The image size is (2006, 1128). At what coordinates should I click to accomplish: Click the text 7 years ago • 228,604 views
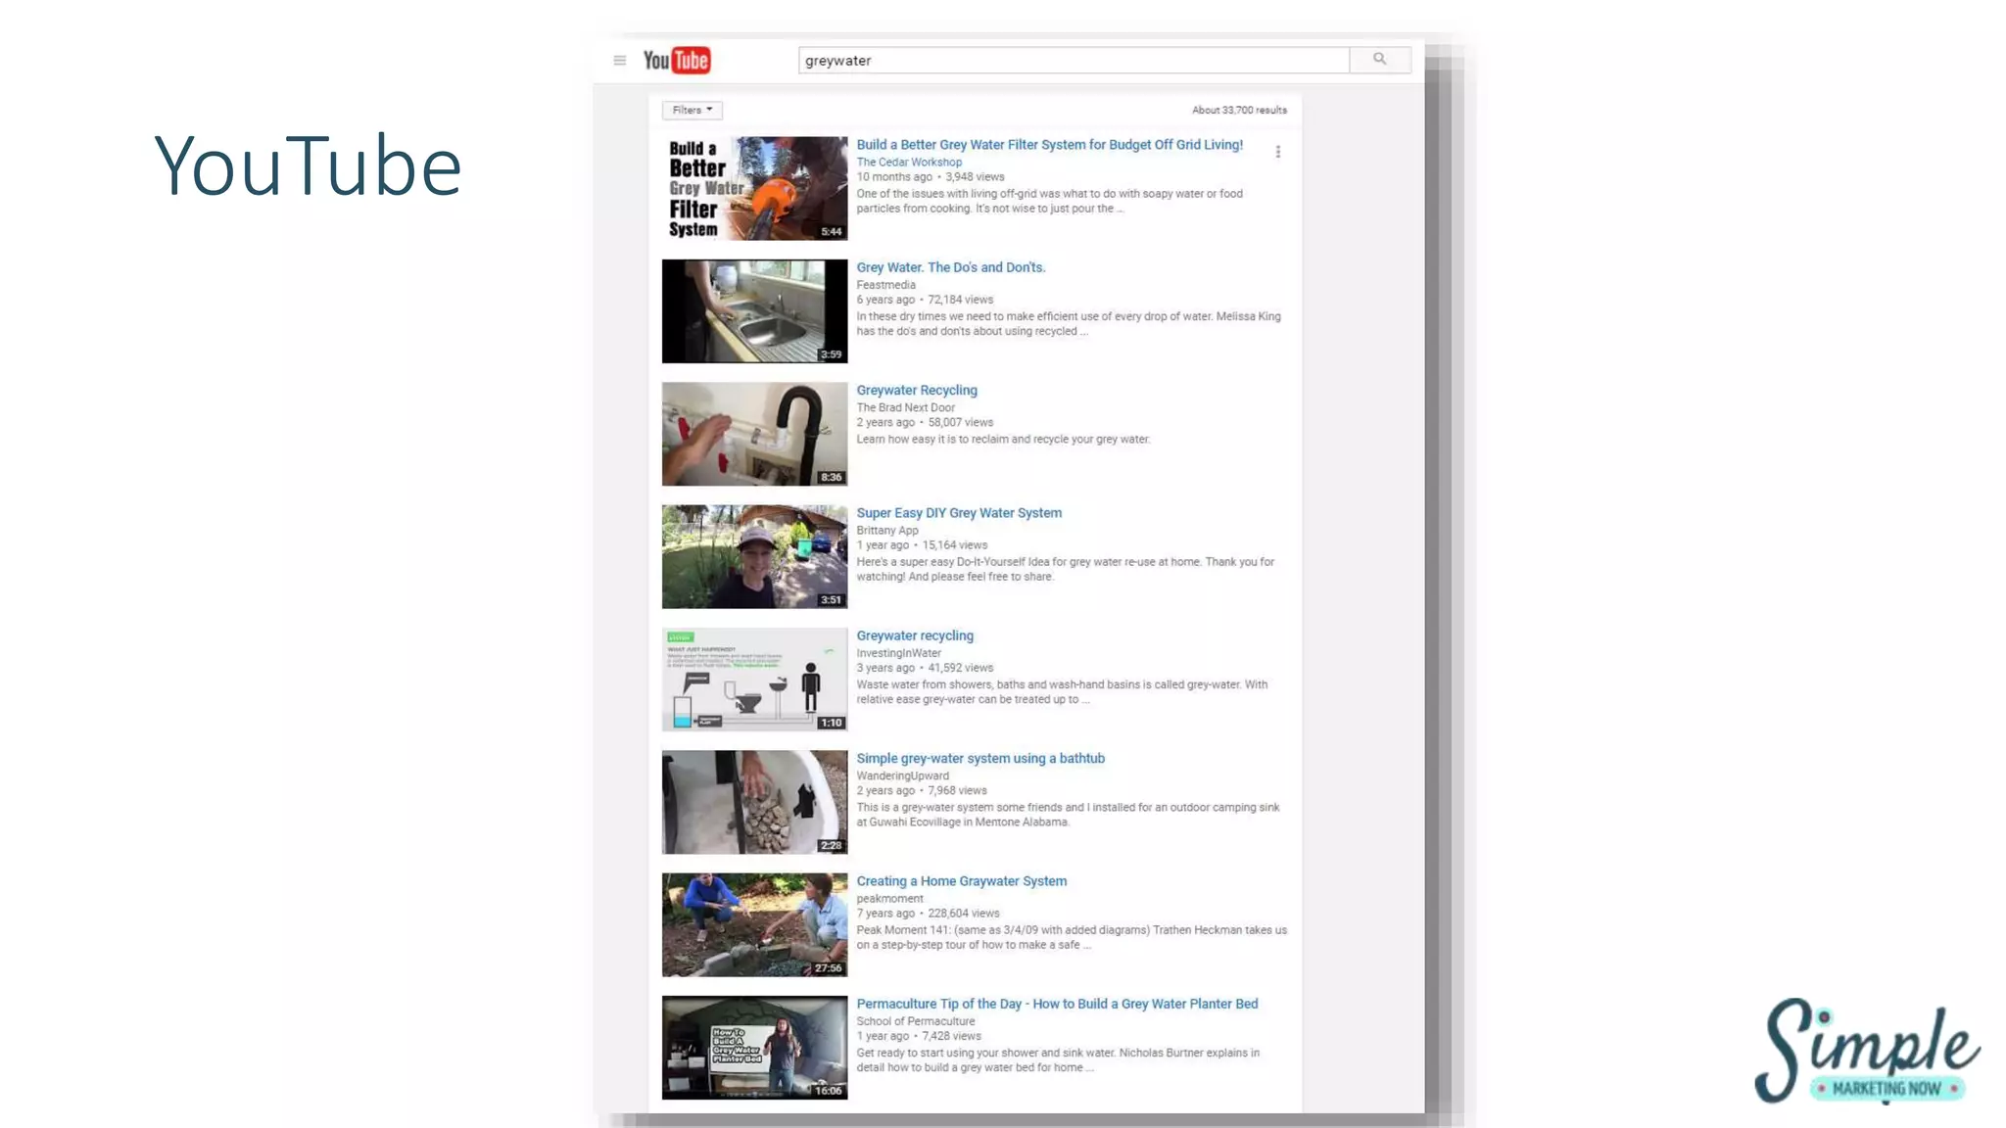(929, 914)
